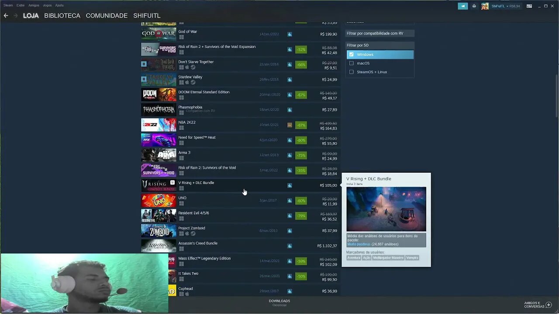559x314 pixels.
Task: Click the Project Zomboid game thumbnail
Action: tap(159, 231)
